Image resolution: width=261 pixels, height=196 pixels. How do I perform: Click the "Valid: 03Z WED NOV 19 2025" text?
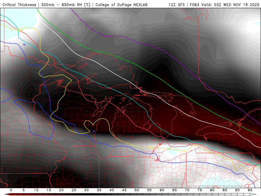tap(230, 5)
